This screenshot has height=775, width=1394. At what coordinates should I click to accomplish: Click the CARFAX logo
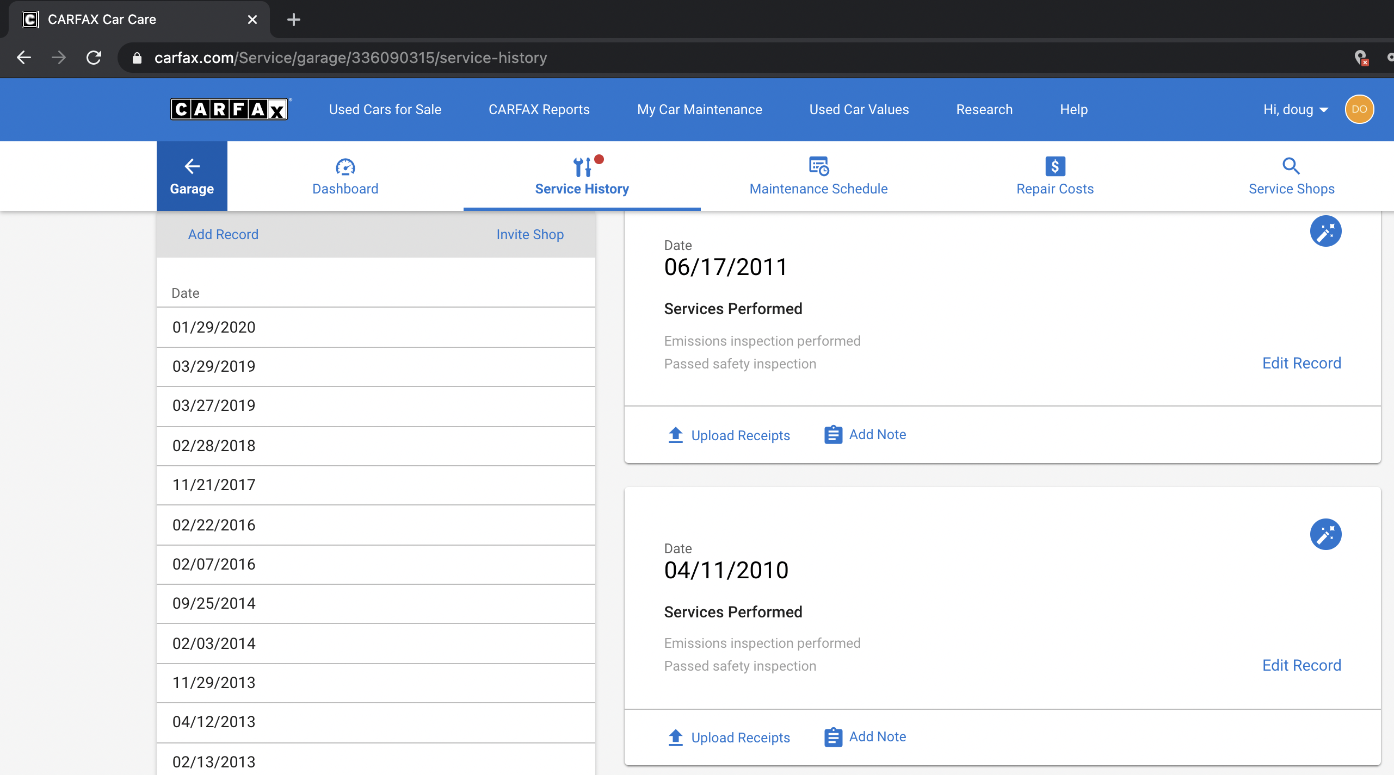pyautogui.click(x=229, y=109)
